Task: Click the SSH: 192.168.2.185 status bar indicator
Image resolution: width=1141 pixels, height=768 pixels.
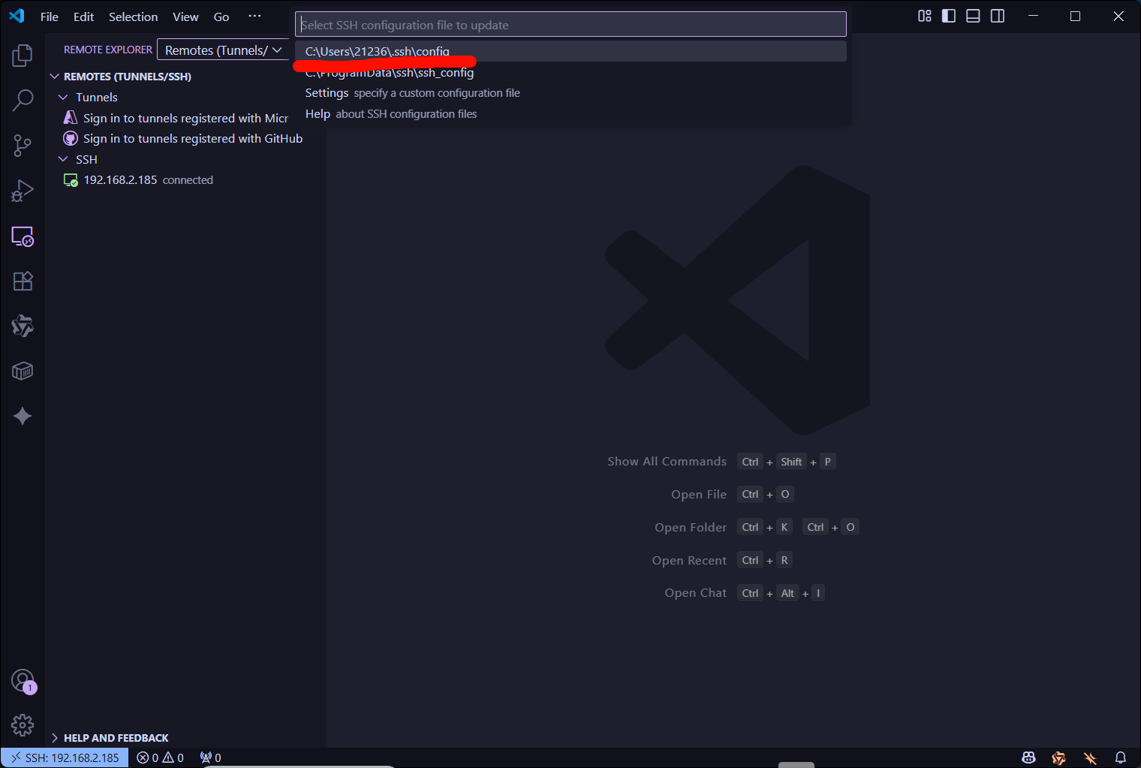Action: click(x=65, y=757)
